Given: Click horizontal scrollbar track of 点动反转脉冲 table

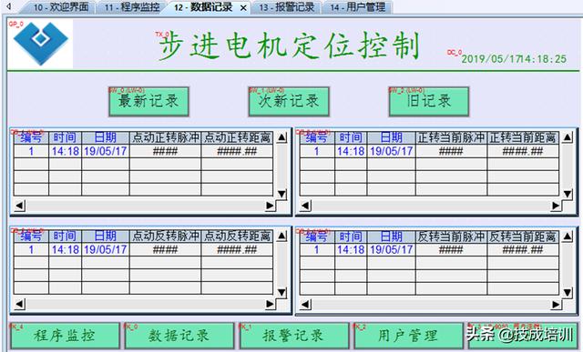Looking at the screenshot, I should tap(145, 304).
